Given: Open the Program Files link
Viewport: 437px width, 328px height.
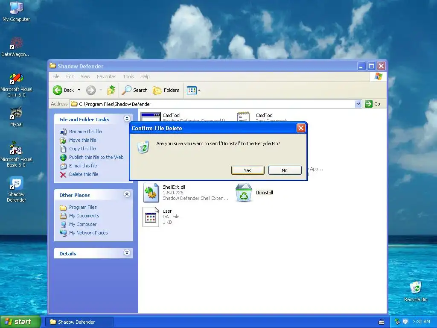Looking at the screenshot, I should [x=83, y=207].
